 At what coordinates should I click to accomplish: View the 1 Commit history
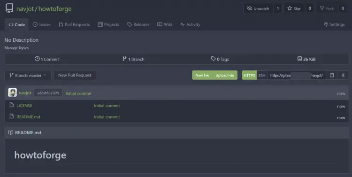[x=46, y=59]
